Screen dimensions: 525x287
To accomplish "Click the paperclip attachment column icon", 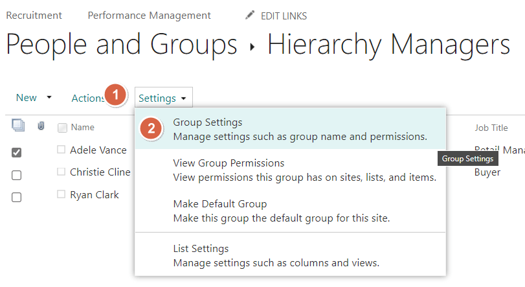I will point(41,126).
